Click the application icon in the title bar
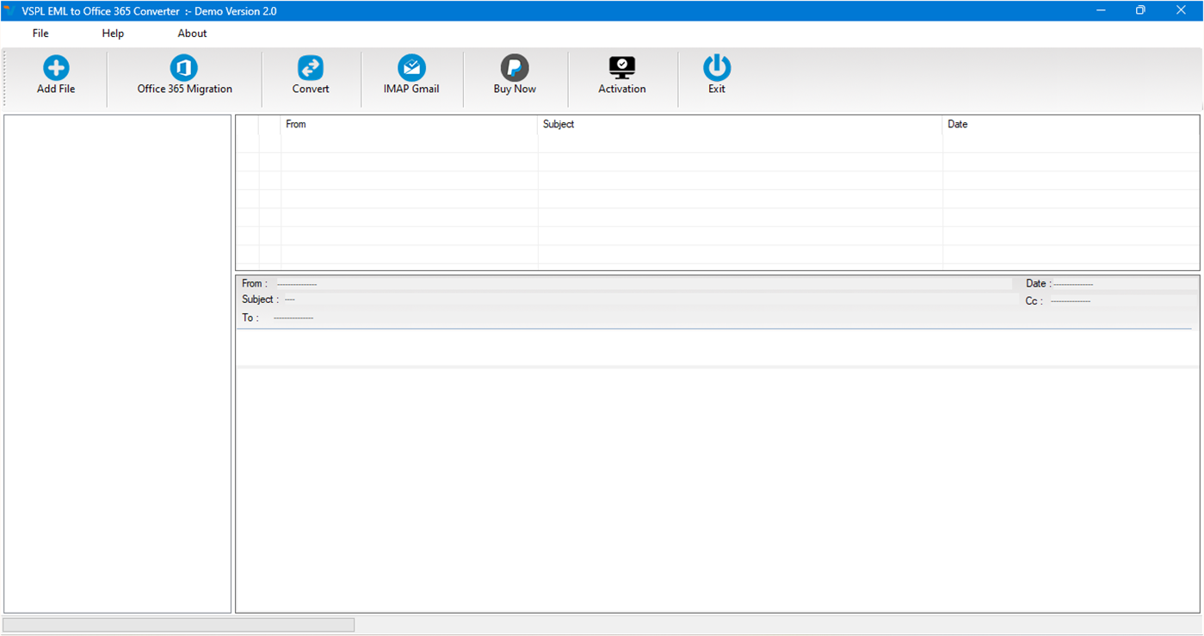This screenshot has width=1204, height=636. coord(9,9)
